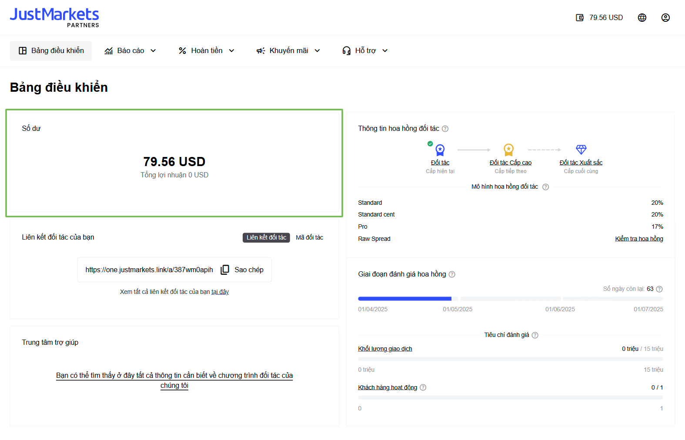Click the copy icon beside partner link

coord(225,270)
